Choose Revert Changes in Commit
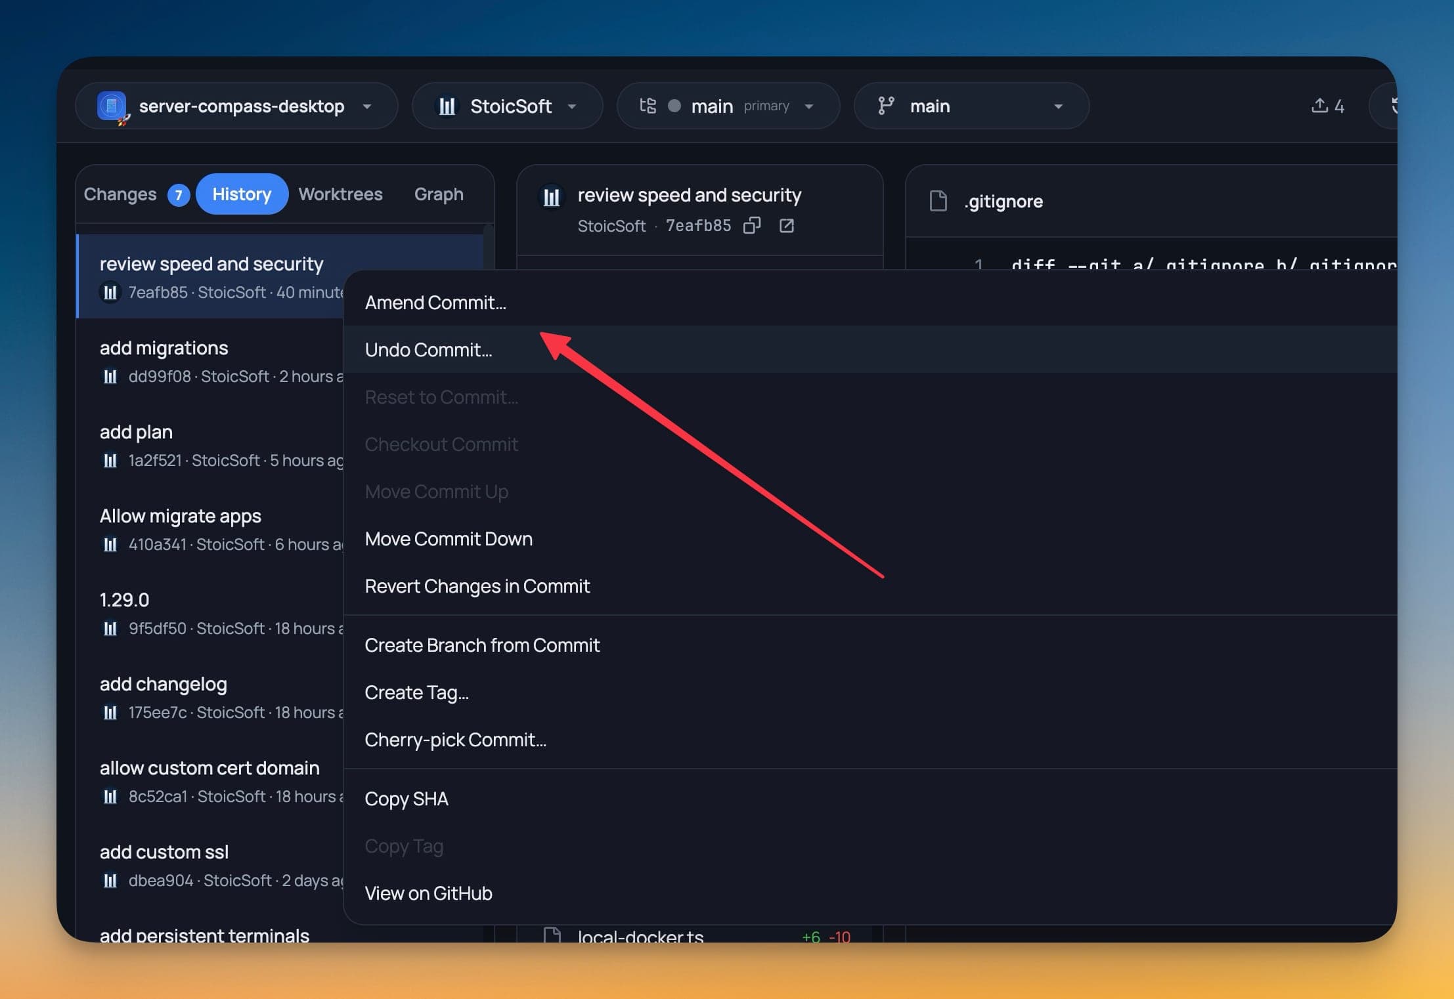The image size is (1454, 999). click(x=870, y=585)
